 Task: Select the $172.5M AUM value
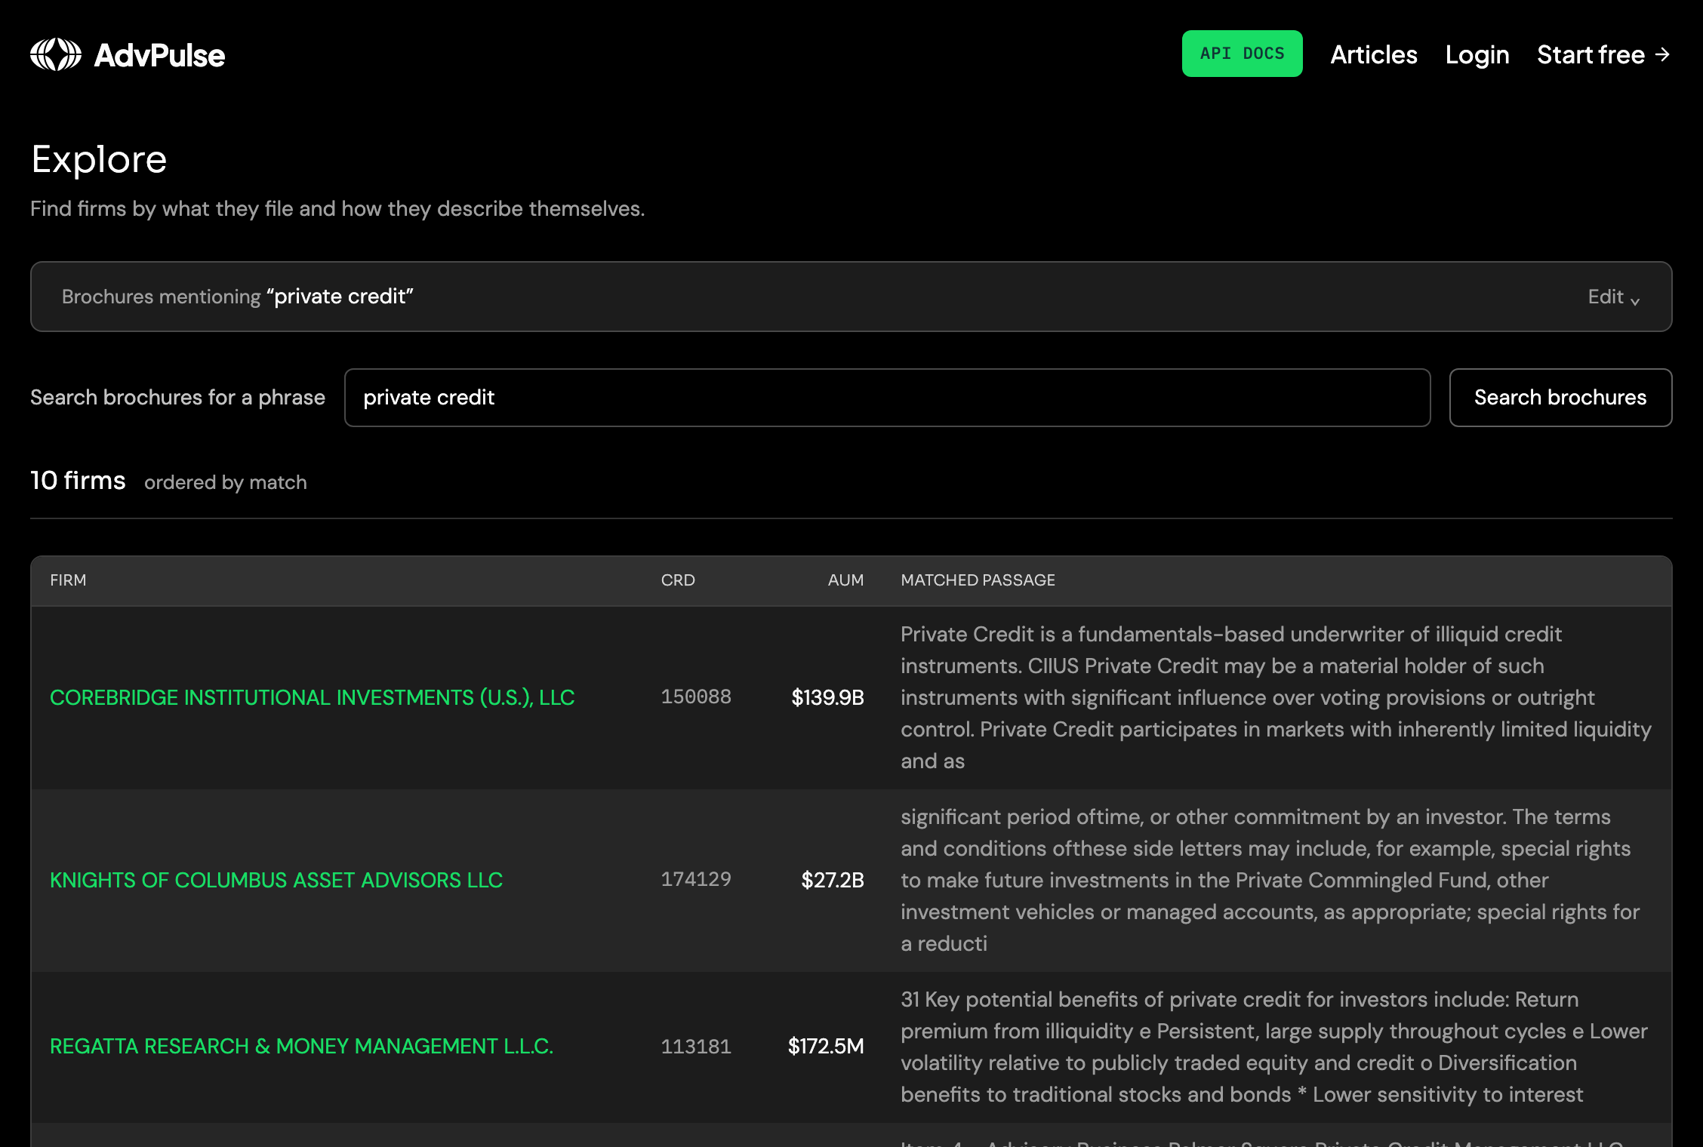(x=826, y=1046)
